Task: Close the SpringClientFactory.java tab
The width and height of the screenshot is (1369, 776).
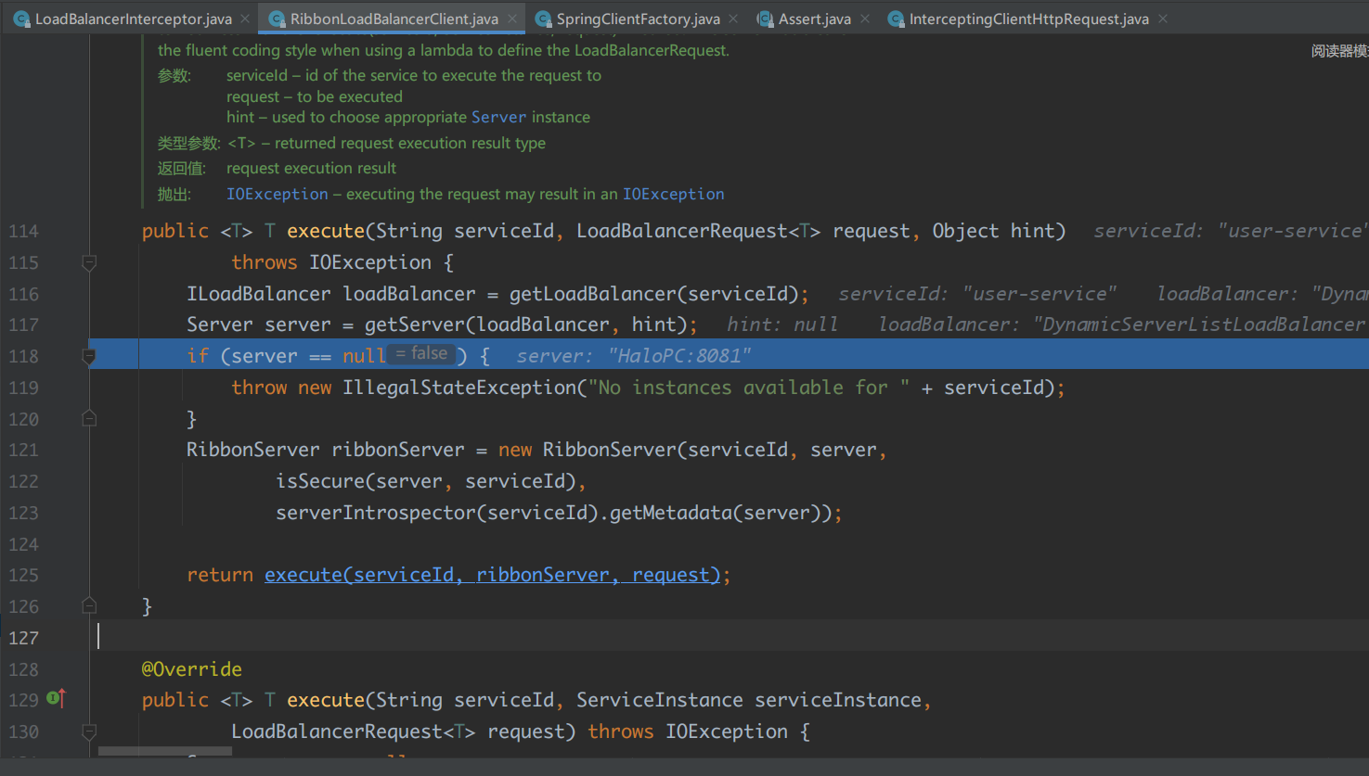Action: [734, 19]
